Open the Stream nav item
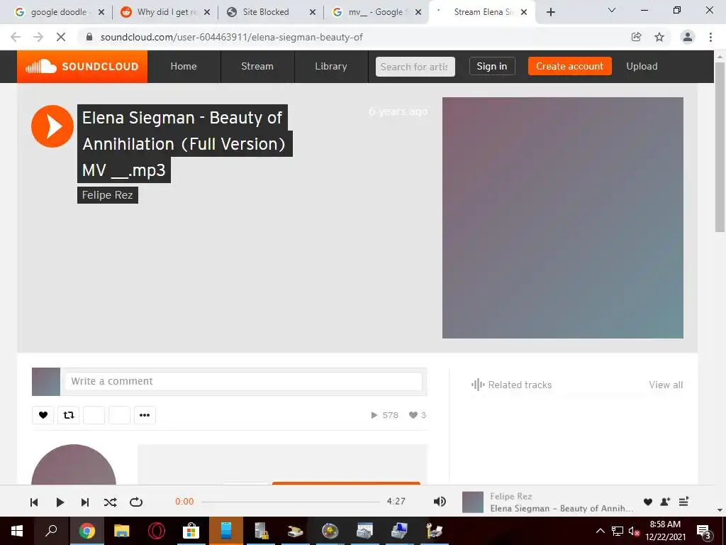This screenshot has width=726, height=545. (x=257, y=66)
